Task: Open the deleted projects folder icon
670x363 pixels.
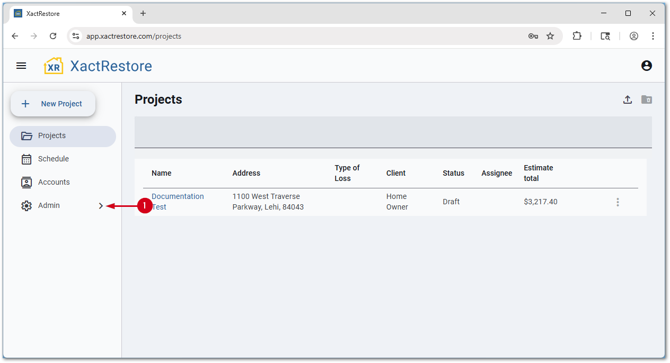Action: point(646,99)
